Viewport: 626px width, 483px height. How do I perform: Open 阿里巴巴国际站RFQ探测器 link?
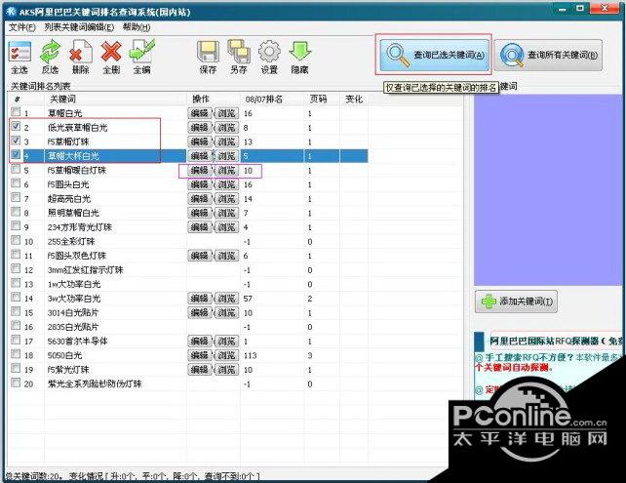click(x=556, y=341)
